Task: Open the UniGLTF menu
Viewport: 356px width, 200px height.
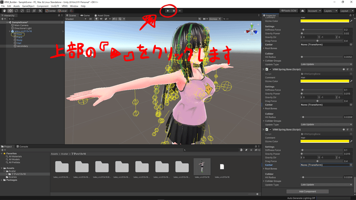Action: tap(55, 6)
